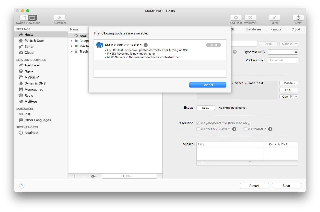
Task: Open the Open in dropdown next to Choose
Action: click(x=289, y=96)
